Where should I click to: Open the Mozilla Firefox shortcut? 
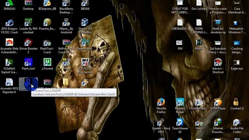[x=161, y=102]
